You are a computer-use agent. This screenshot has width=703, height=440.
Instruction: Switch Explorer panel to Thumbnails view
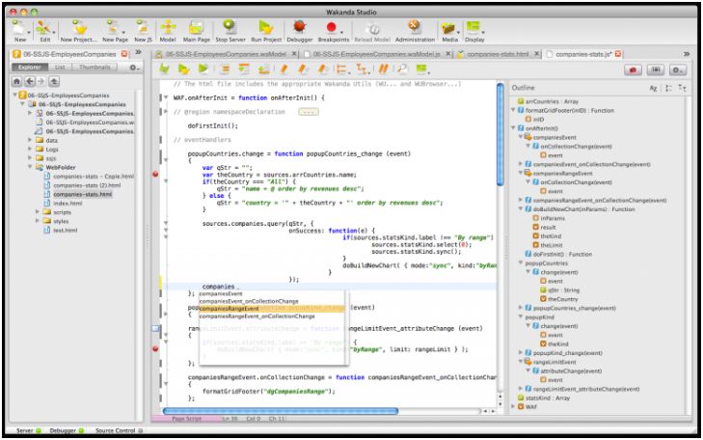tap(95, 67)
